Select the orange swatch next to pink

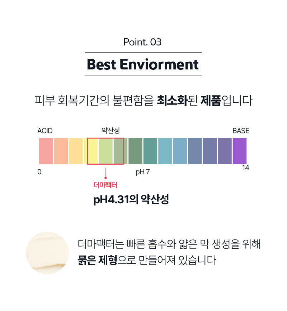(x=61, y=151)
